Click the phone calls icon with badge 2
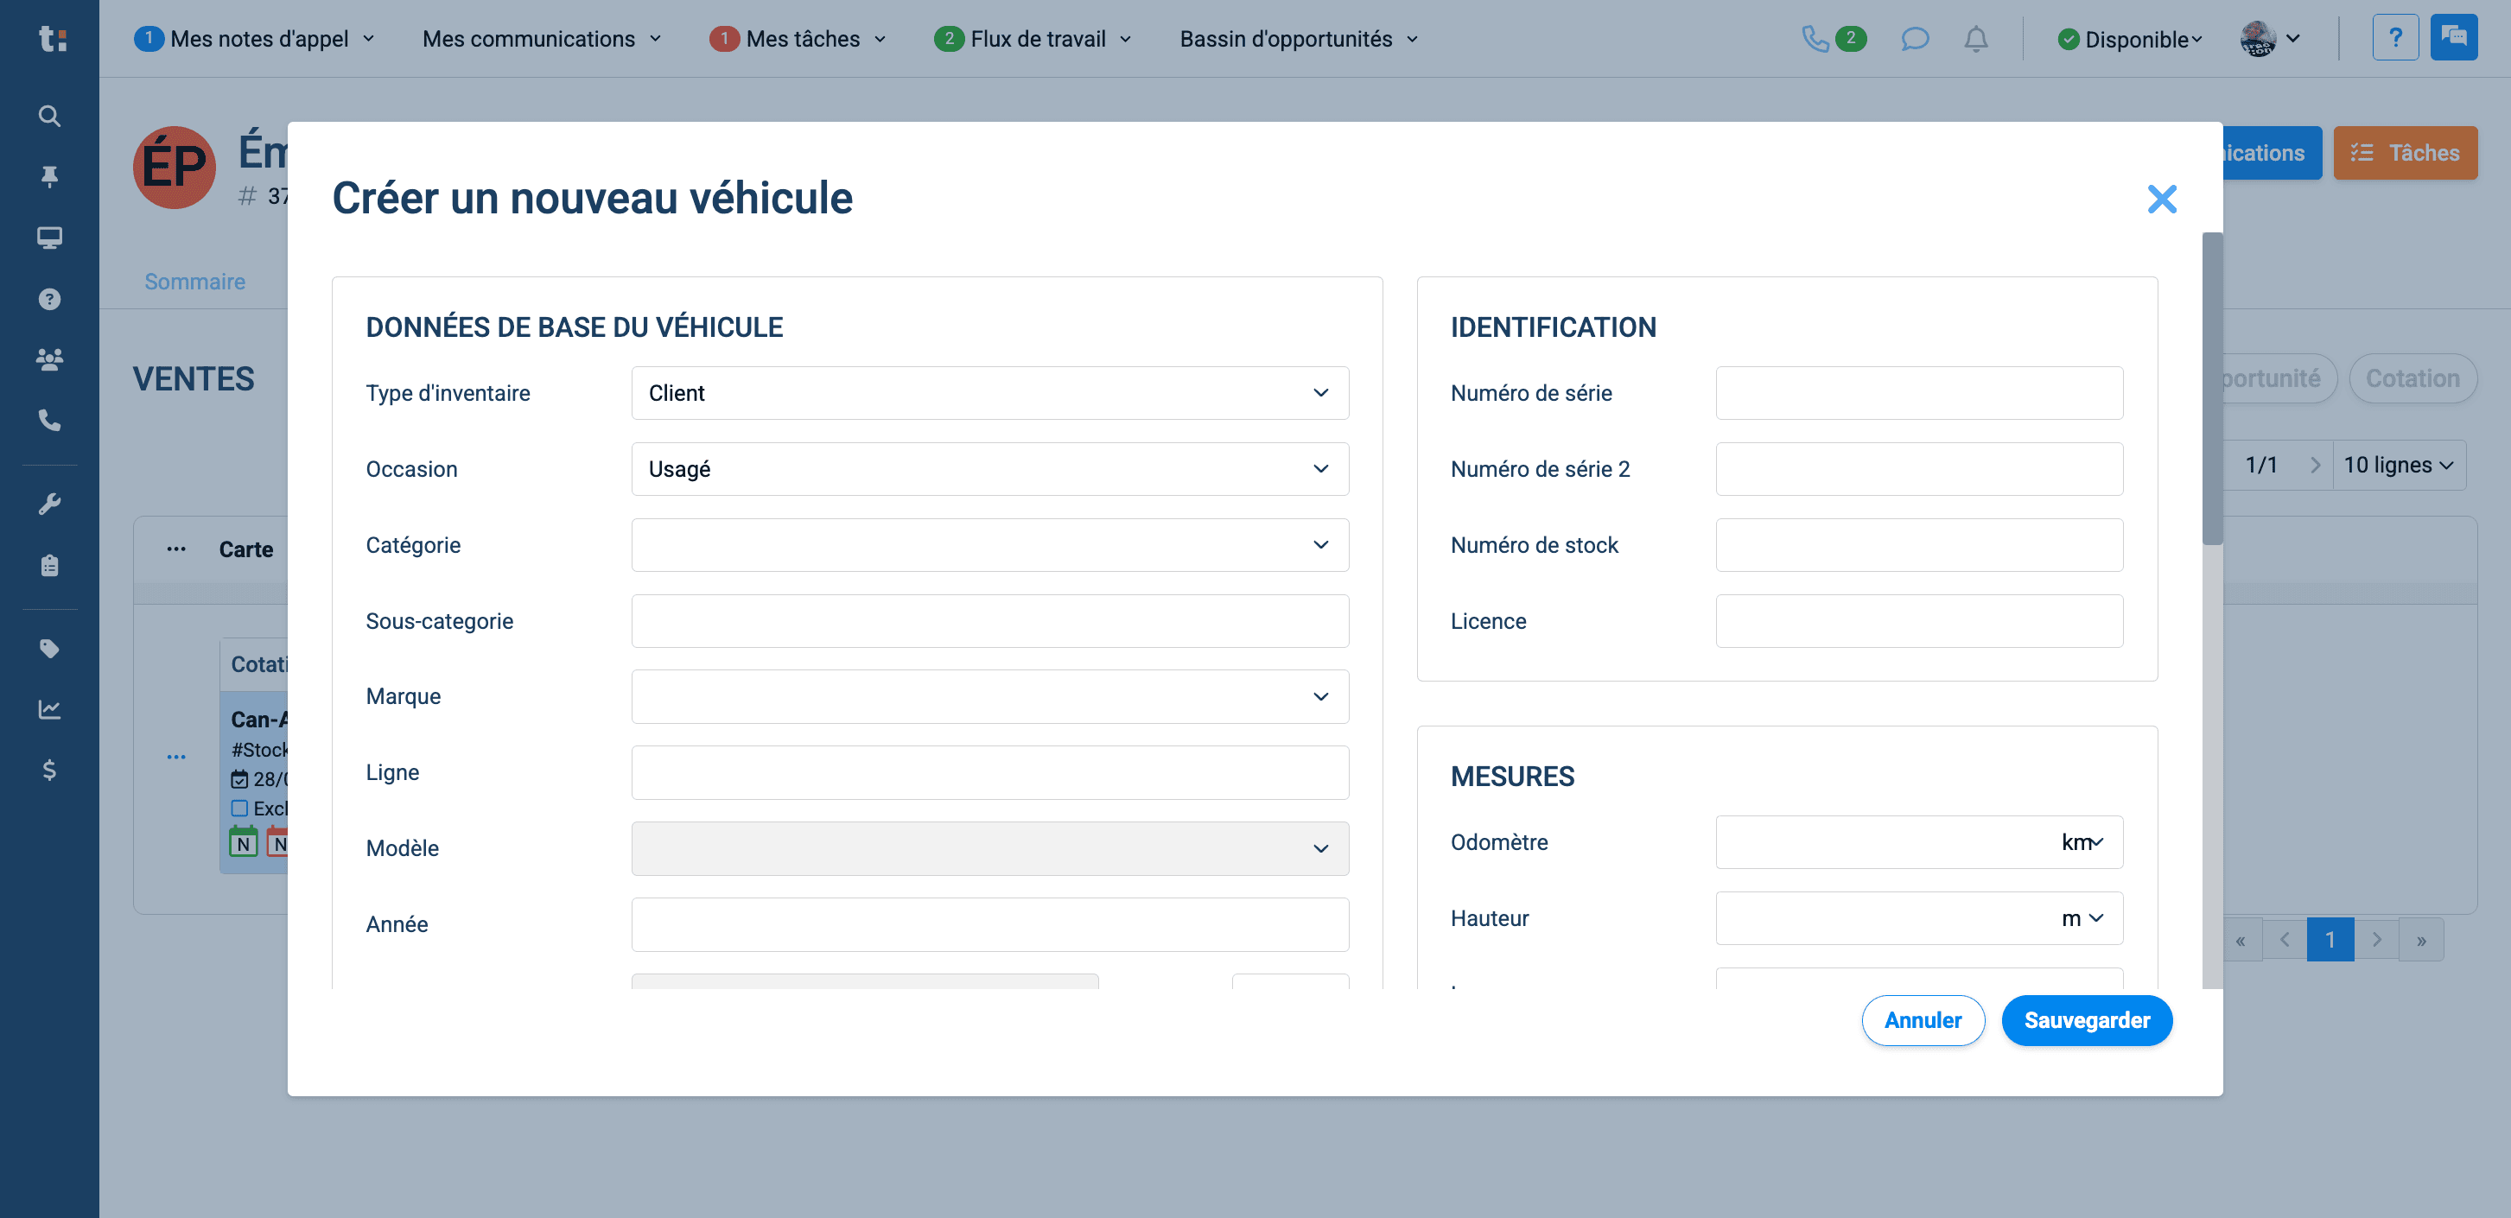This screenshot has width=2511, height=1218. pos(1833,39)
